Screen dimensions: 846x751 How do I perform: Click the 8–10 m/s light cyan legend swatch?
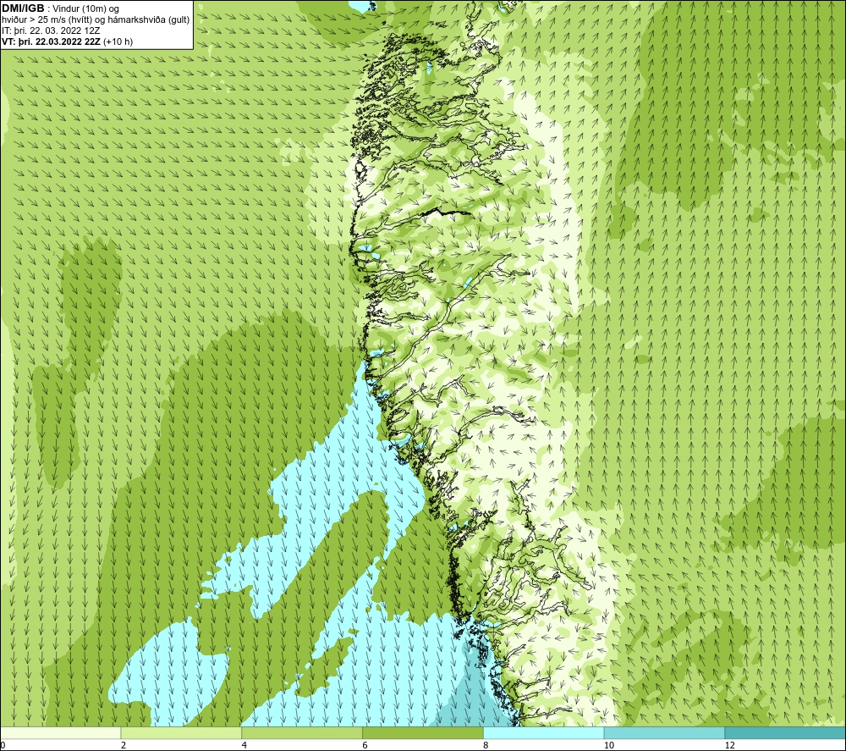(544, 733)
